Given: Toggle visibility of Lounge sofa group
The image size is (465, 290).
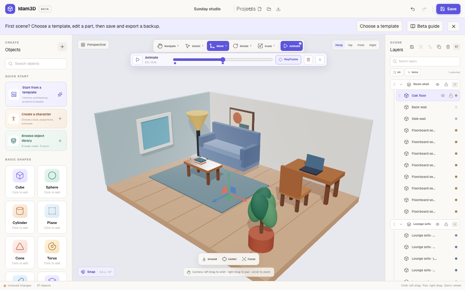Looking at the screenshot, I should click(438, 224).
